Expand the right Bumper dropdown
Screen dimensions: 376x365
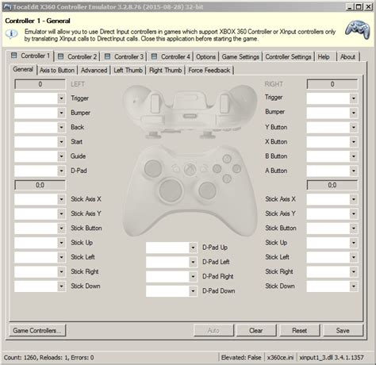(354, 113)
